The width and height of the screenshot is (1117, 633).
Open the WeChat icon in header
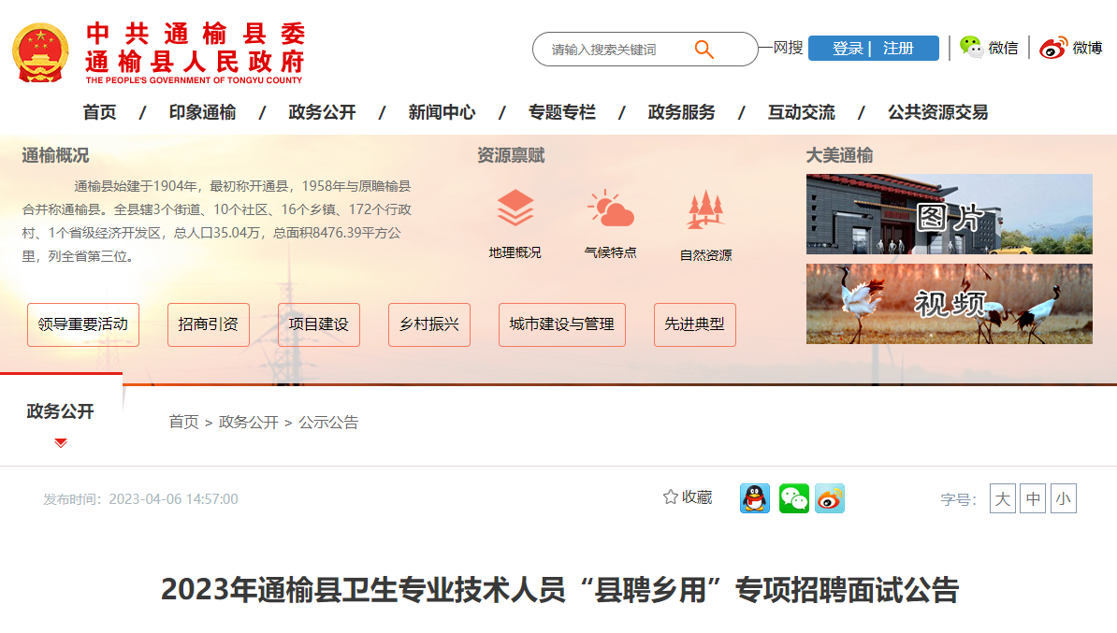971,47
